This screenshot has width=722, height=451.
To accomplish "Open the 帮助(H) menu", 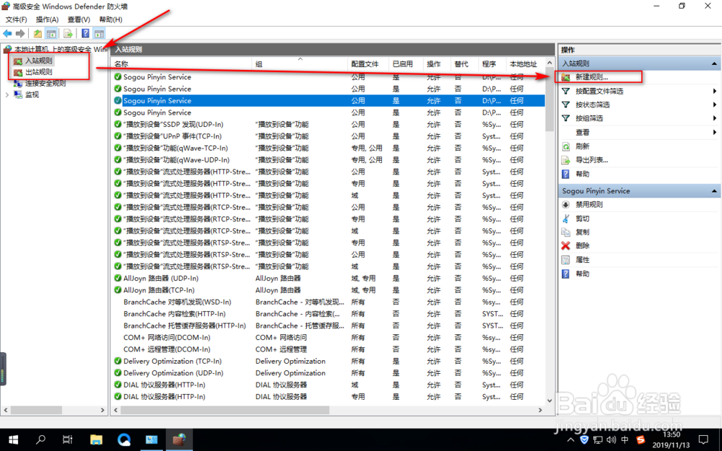I will tap(110, 19).
